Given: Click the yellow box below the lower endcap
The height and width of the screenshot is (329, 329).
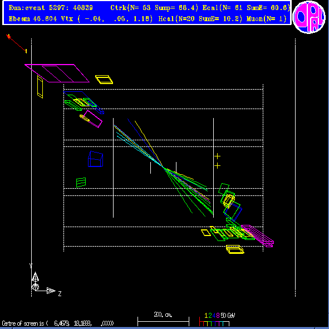Looking at the screenshot, I should (x=235, y=249).
